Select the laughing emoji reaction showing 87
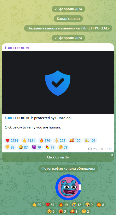This screenshot has width=116, height=215. 23,147
